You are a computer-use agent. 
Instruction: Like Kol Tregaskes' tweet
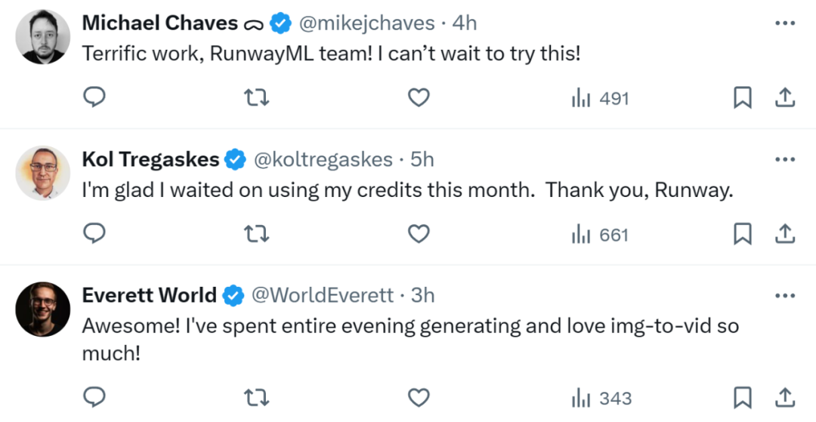click(419, 234)
